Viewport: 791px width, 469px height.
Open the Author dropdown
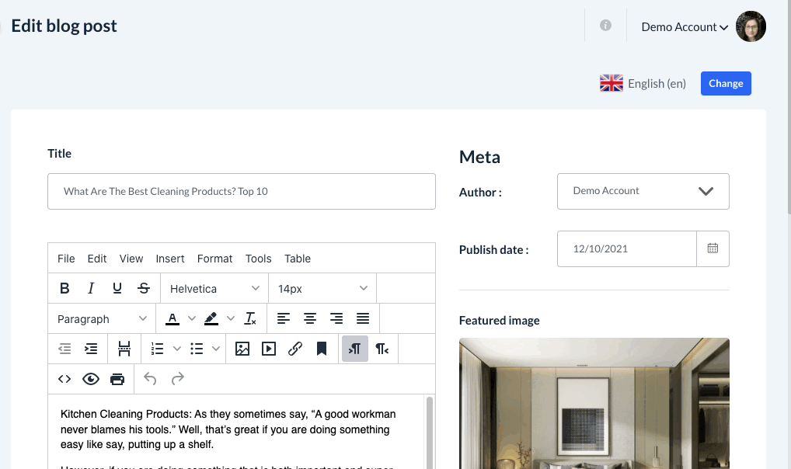tap(643, 191)
